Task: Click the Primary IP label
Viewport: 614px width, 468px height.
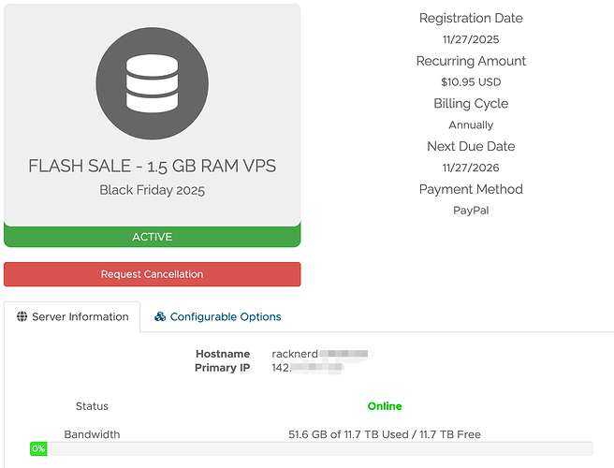Action: pos(223,368)
